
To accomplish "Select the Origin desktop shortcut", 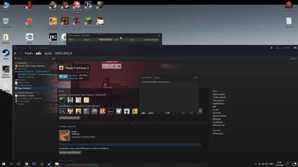I will pyautogui.click(x=29, y=22).
